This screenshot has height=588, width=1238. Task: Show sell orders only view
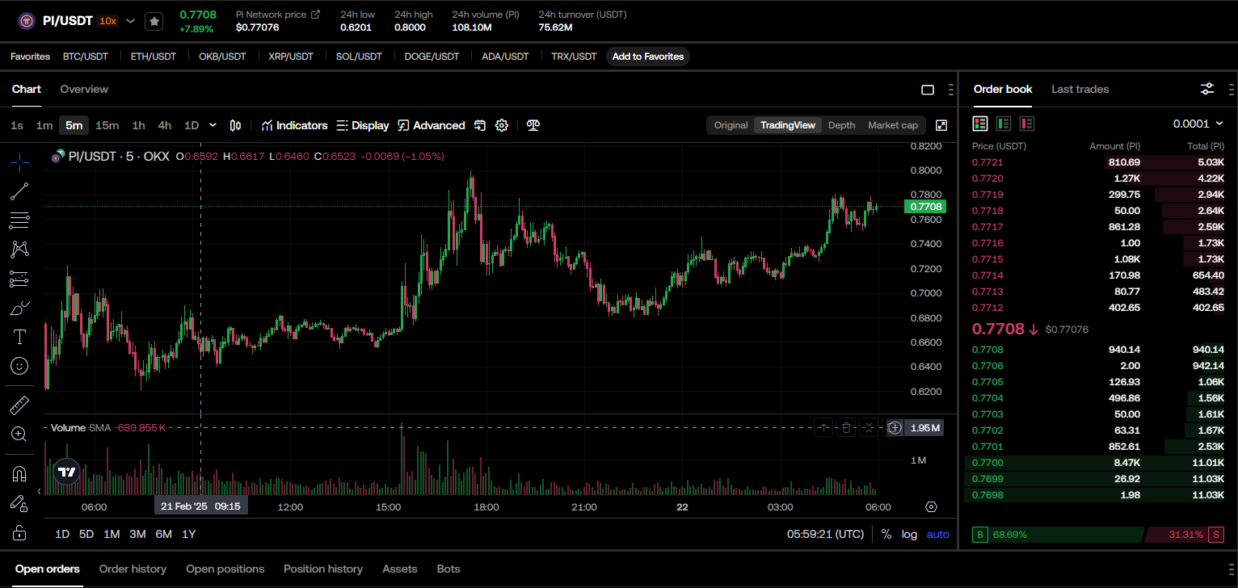click(x=1027, y=124)
